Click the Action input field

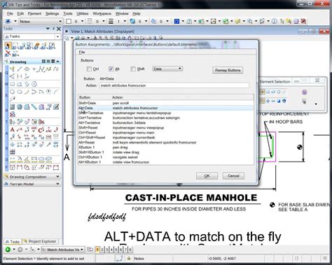pyautogui.click(x=174, y=85)
